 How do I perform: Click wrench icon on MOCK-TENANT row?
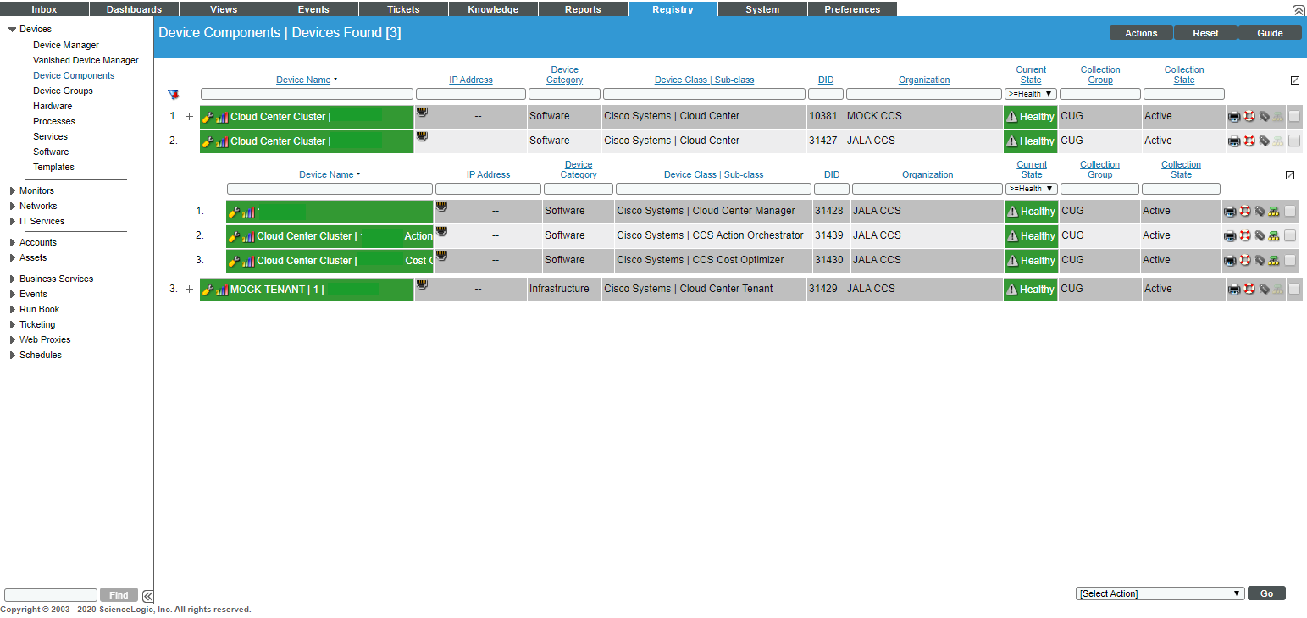click(208, 290)
